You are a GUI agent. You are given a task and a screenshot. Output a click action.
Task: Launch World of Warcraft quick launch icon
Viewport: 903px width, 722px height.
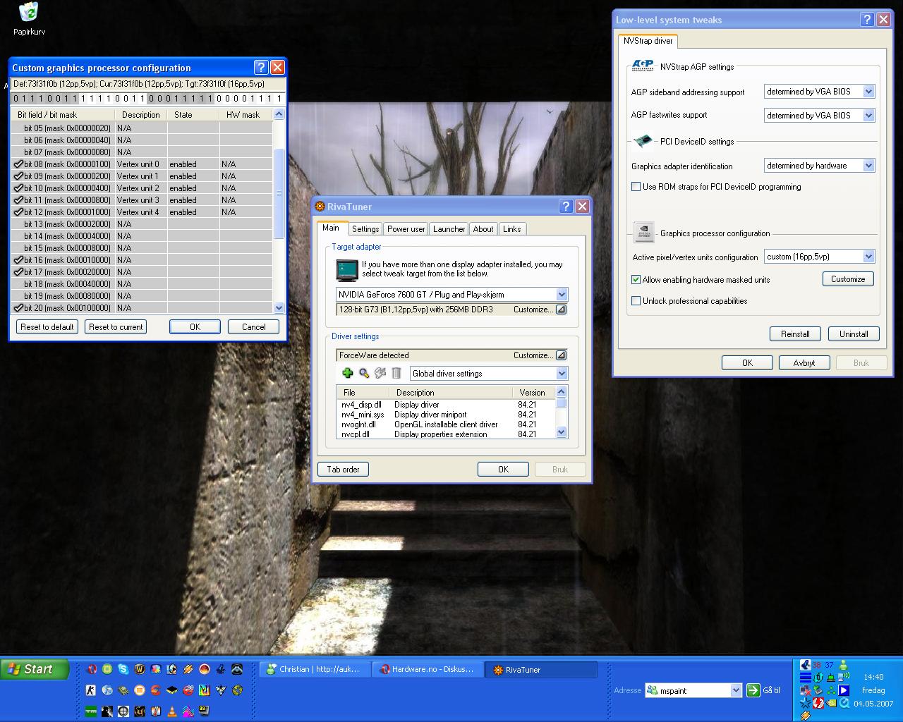140,669
